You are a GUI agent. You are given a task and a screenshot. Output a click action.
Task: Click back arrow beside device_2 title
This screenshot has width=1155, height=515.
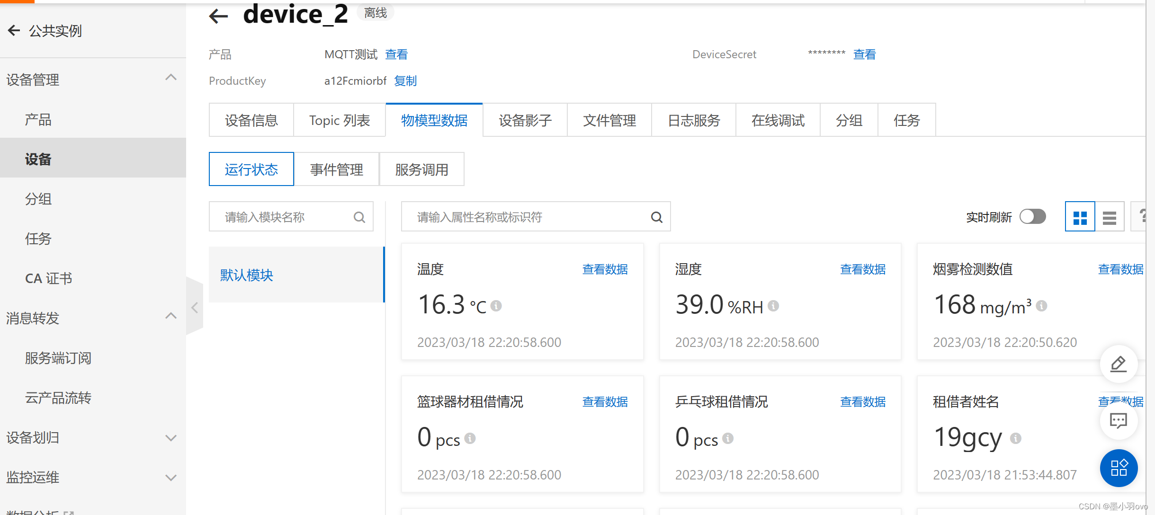click(x=218, y=16)
